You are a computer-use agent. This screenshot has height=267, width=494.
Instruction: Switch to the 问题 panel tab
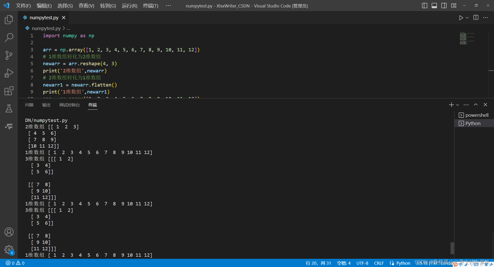29,105
